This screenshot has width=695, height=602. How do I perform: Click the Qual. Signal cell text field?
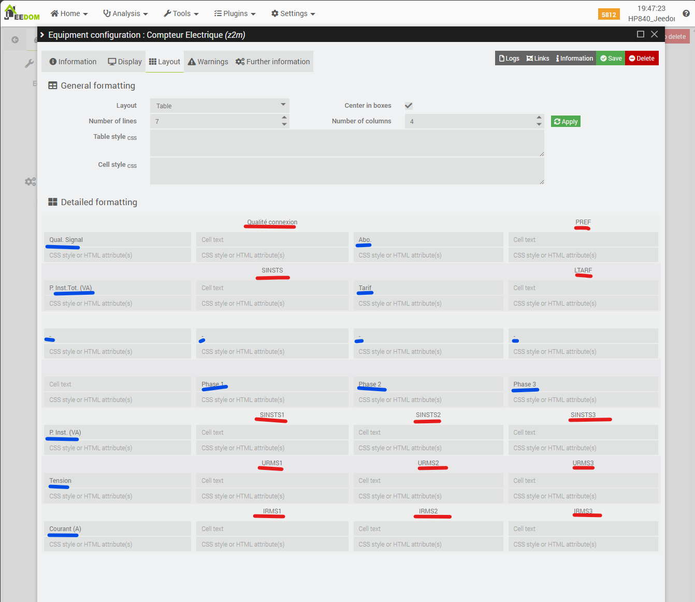click(x=118, y=240)
